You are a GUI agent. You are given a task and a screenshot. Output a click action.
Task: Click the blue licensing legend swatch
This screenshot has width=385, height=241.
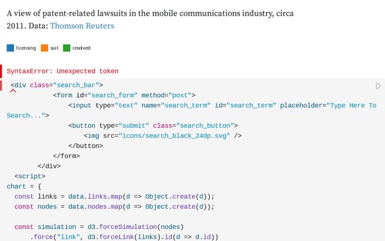[x=10, y=48]
